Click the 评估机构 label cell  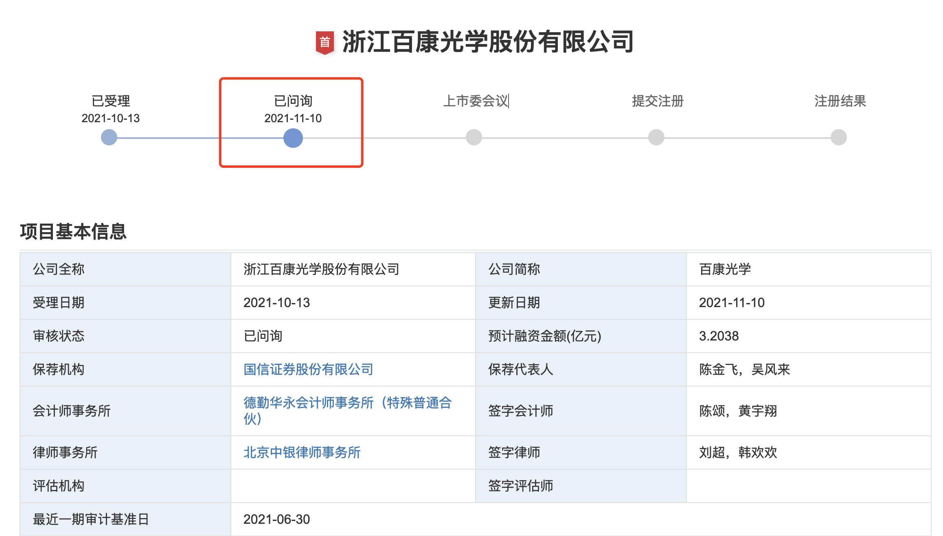pyautogui.click(x=125, y=486)
